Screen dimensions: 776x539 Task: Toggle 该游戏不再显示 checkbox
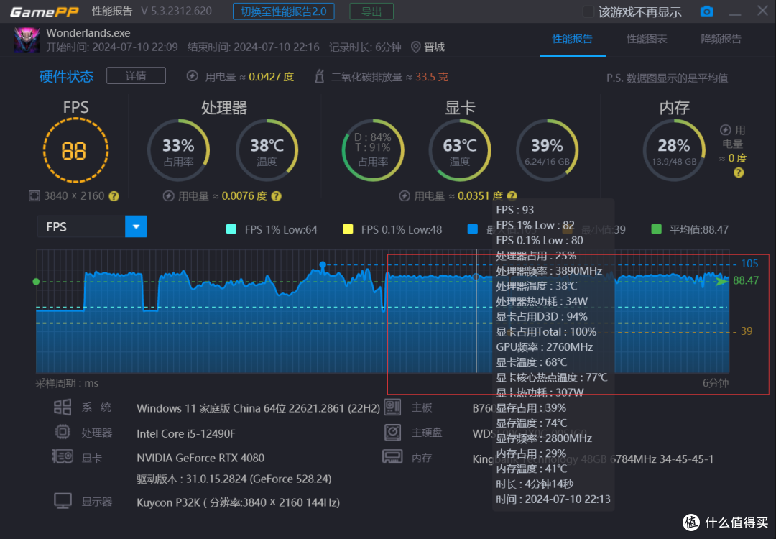[x=588, y=11]
